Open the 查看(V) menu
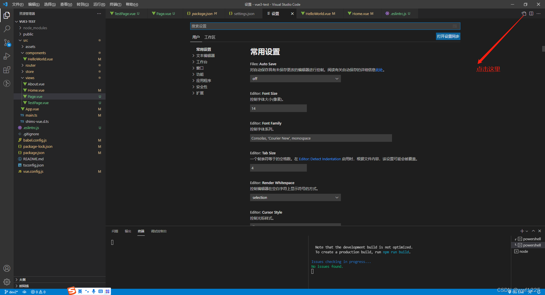 pos(66,4)
